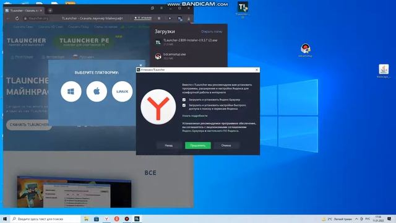Click the large Yandex Browser logo

(158, 107)
